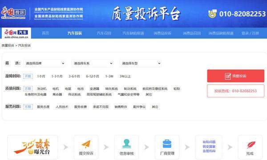Filter quality issue by 车身附件及电器
The width and height of the screenshot is (267, 160).
tap(36, 94)
